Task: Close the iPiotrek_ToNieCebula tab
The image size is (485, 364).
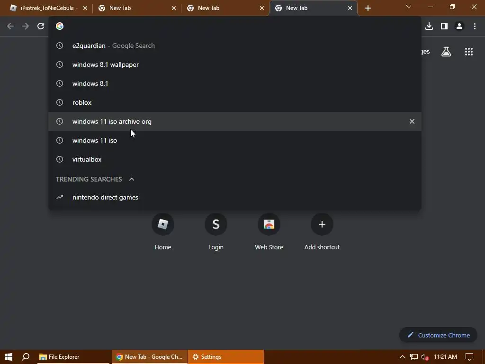Action: (85, 8)
